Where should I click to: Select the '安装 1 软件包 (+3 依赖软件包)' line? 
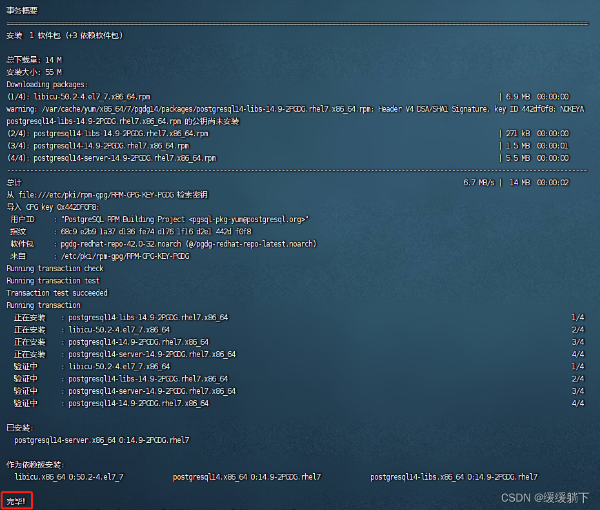point(65,36)
